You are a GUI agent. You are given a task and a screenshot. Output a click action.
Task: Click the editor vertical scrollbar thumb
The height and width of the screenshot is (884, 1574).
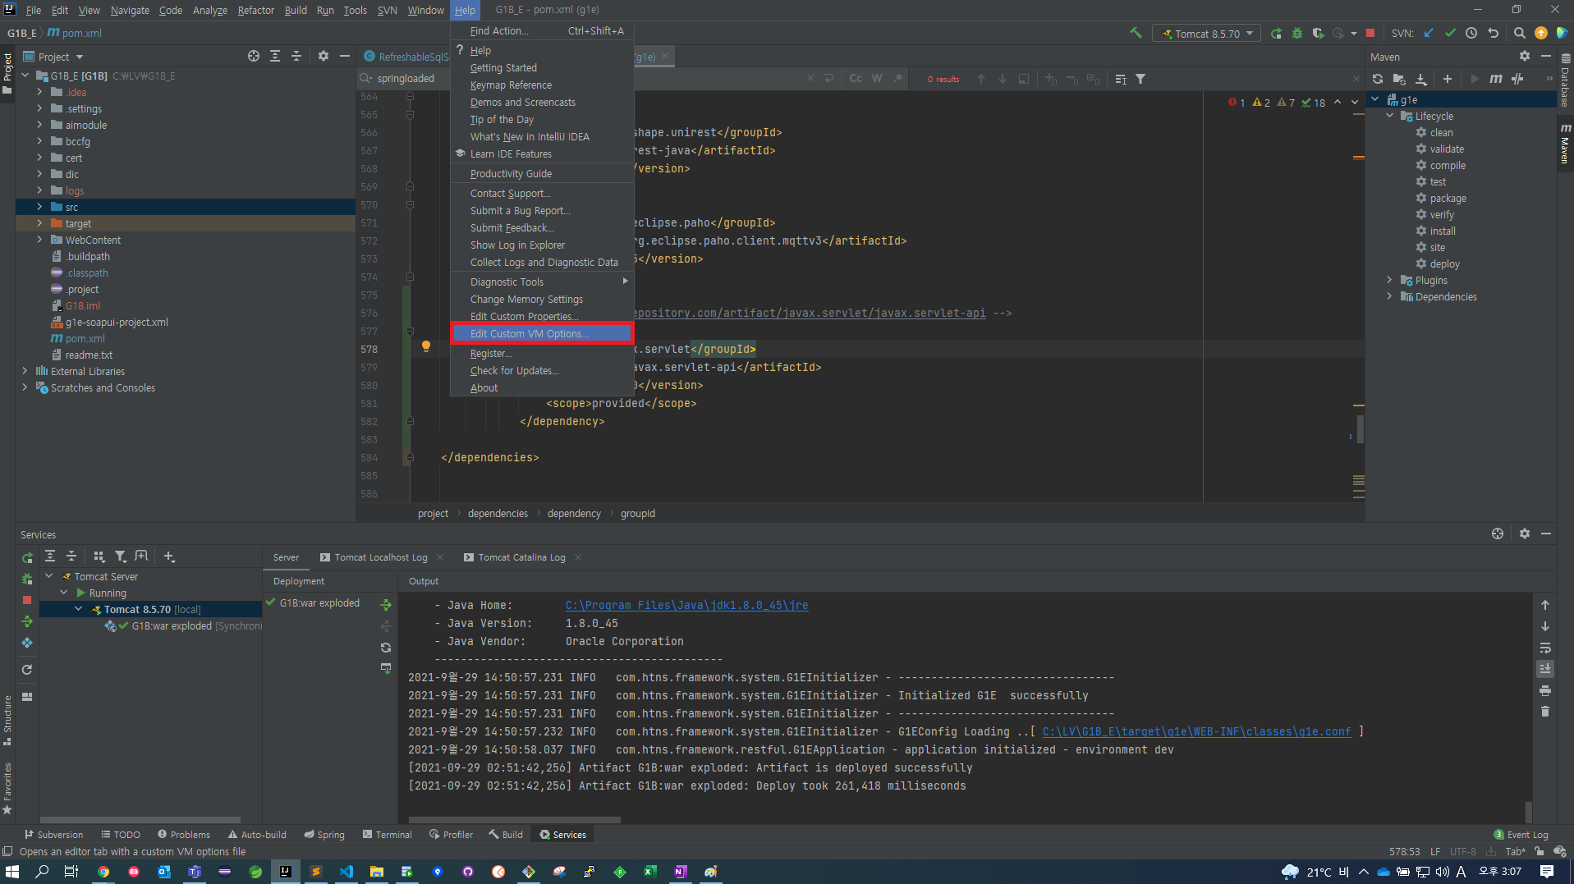[1360, 428]
